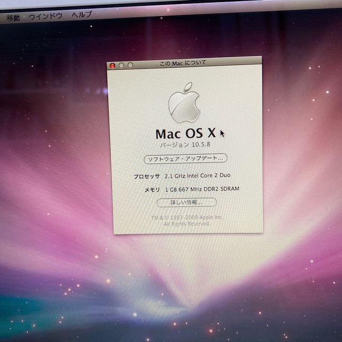Open the ウインドウ menu
The height and width of the screenshot is (342, 342).
[x=45, y=17]
